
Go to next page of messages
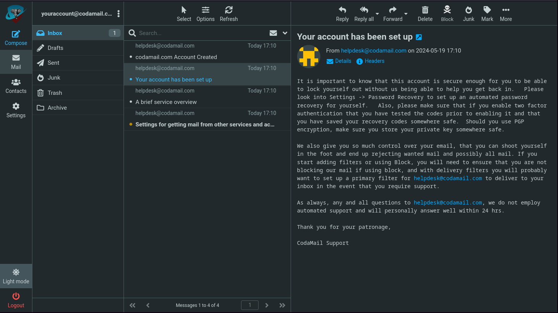pos(267,305)
